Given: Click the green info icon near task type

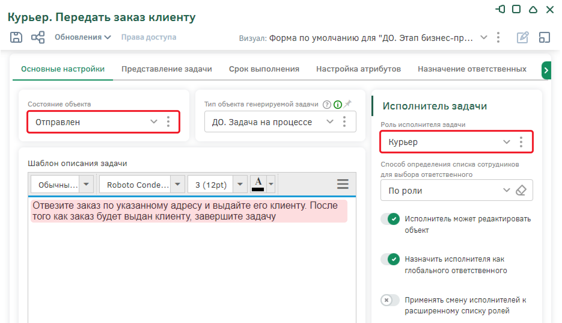Looking at the screenshot, I should [338, 104].
